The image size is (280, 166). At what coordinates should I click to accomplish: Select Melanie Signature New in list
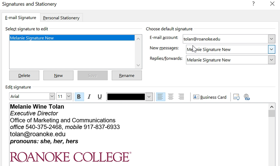tap(72, 38)
